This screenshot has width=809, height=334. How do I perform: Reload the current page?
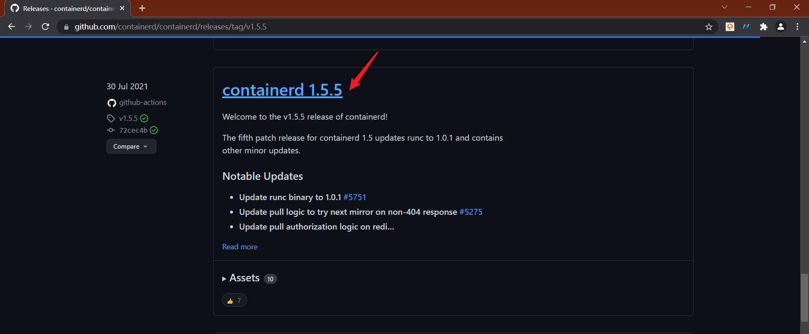[x=46, y=27]
